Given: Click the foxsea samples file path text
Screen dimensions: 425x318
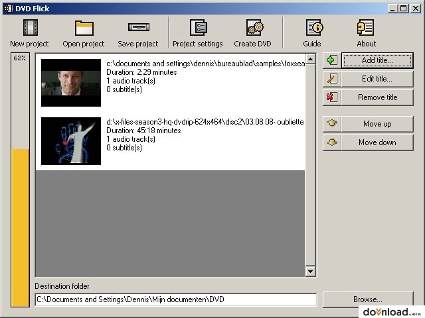Looking at the screenshot, I should click(x=206, y=64).
